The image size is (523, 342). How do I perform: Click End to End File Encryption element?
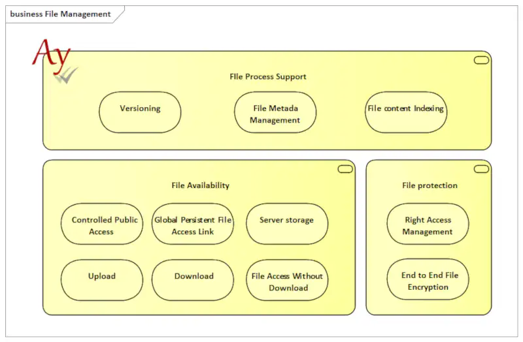[x=428, y=279]
